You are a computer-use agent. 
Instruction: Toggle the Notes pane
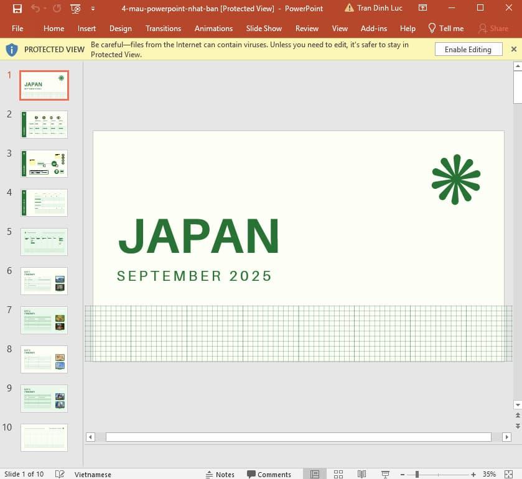220,474
